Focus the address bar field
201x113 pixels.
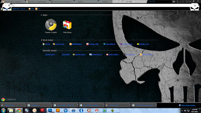click(x=103, y=5)
